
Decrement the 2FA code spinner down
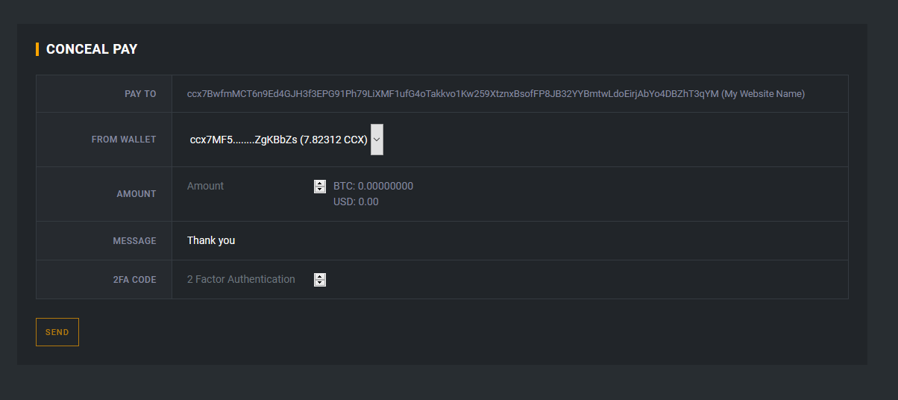pyautogui.click(x=320, y=284)
